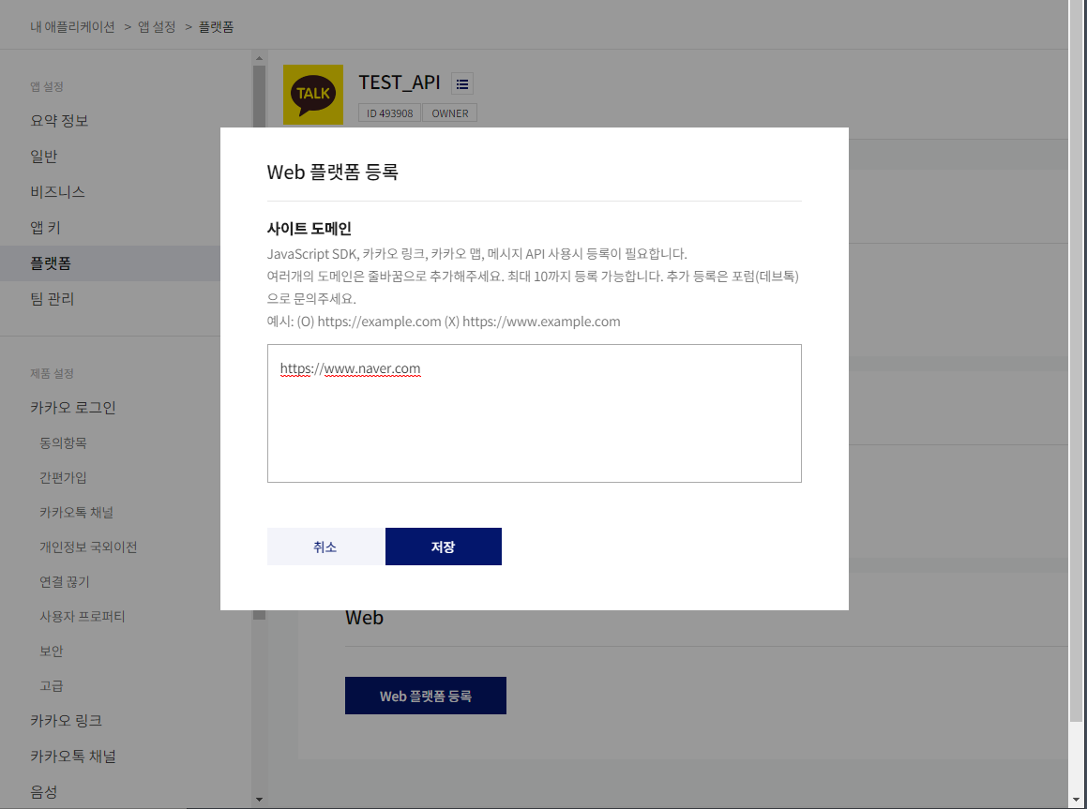
Task: Open 앱 설정 breadcrumb link
Action: (x=157, y=27)
